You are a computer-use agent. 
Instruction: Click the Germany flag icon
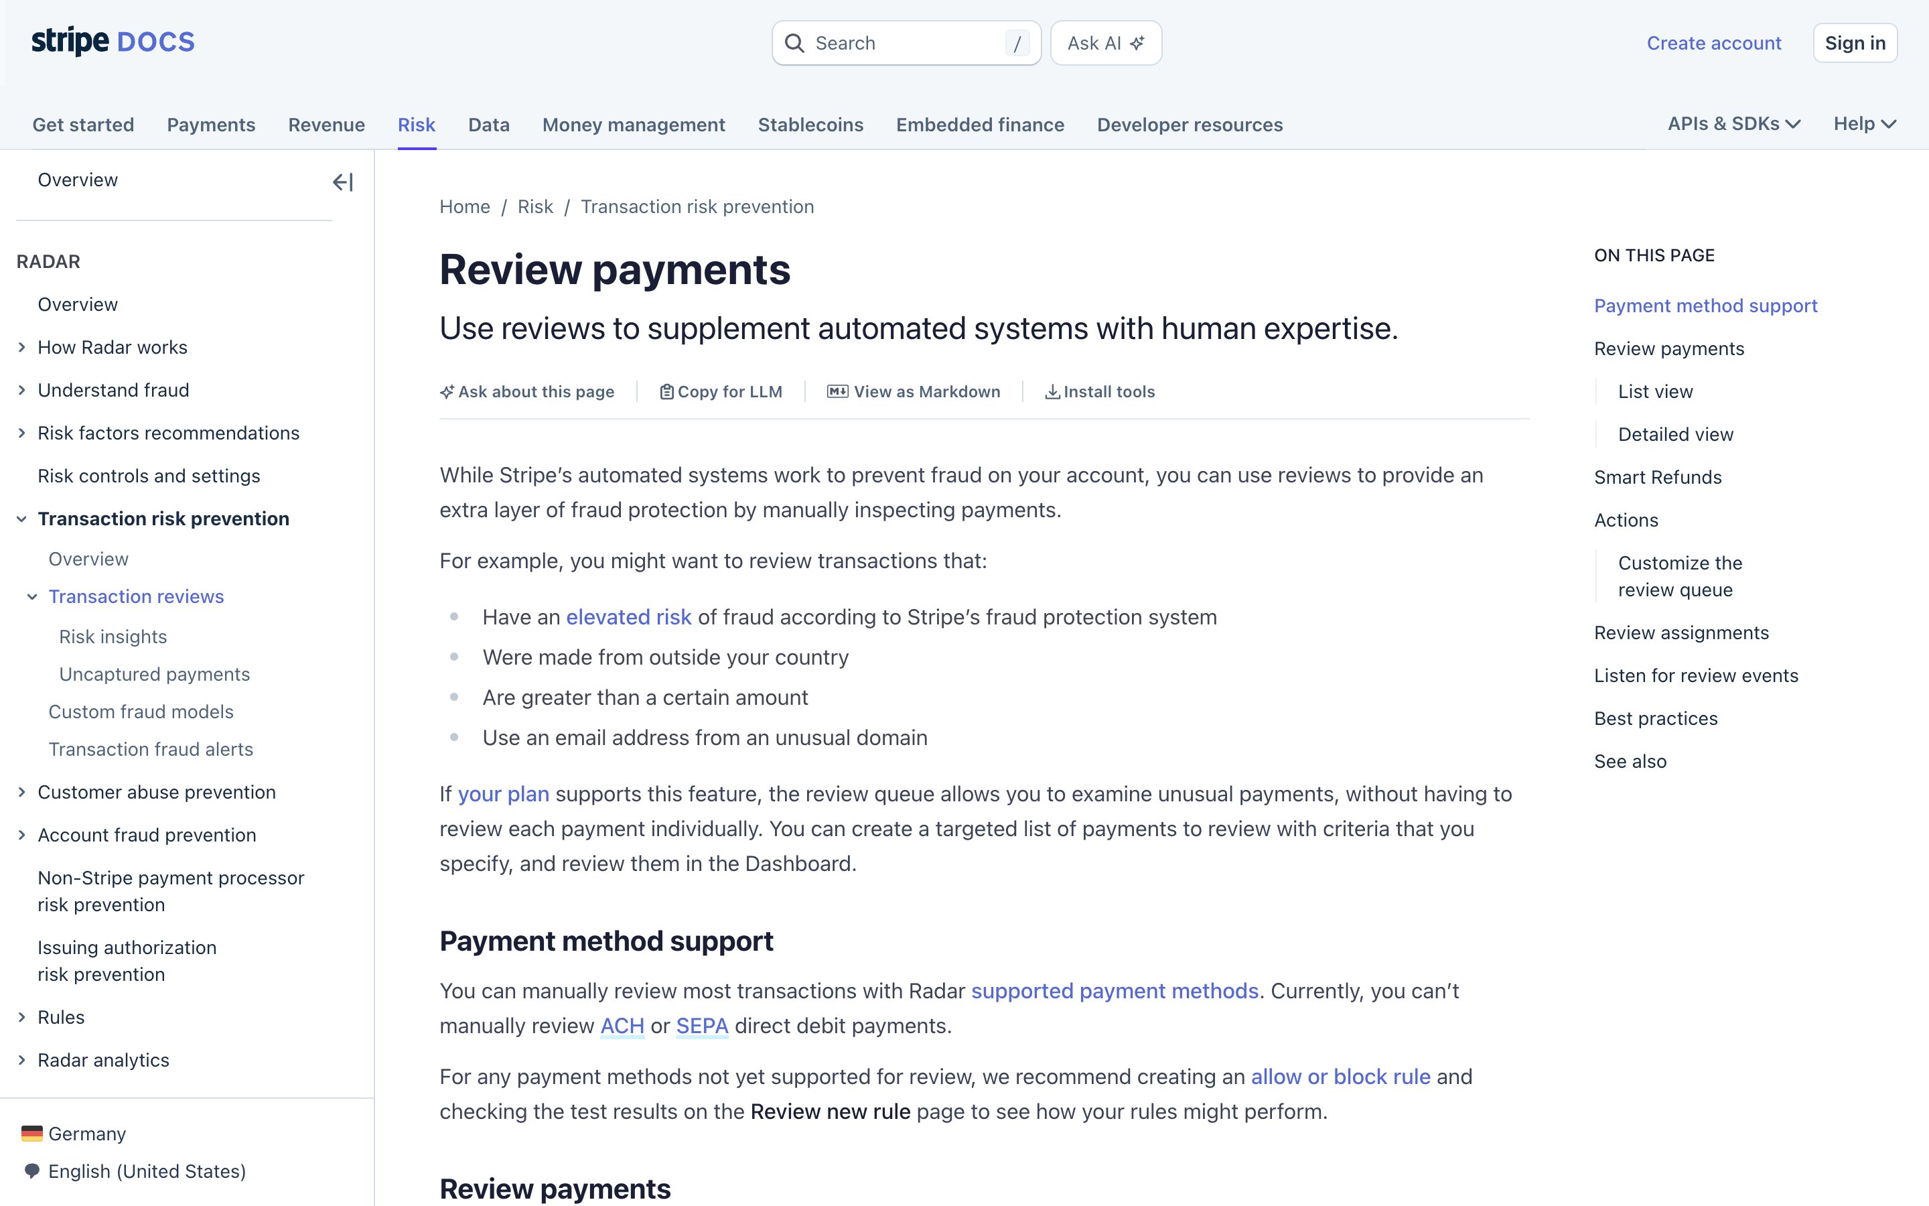32,1134
